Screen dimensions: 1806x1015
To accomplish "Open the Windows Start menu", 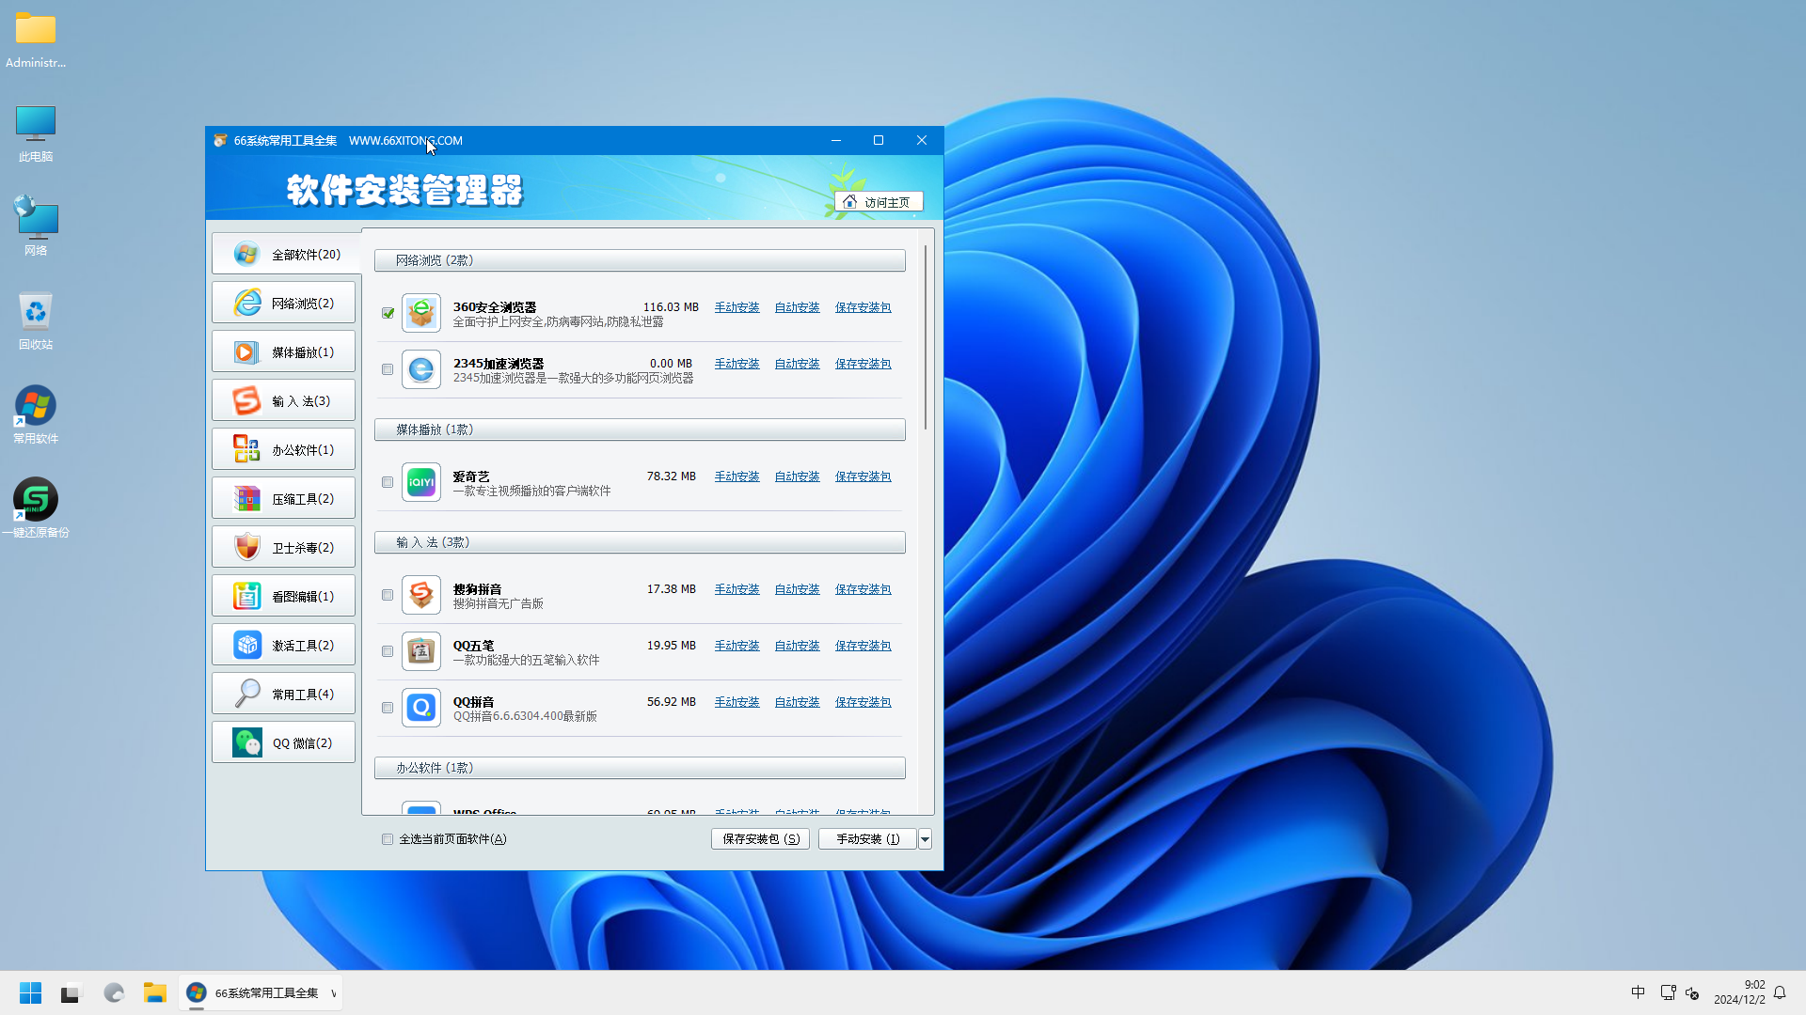I will (x=30, y=992).
